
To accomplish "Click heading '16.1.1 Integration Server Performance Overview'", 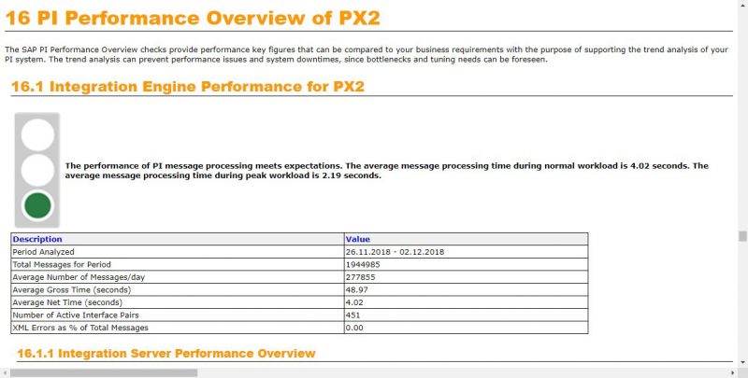I will click(x=166, y=353).
